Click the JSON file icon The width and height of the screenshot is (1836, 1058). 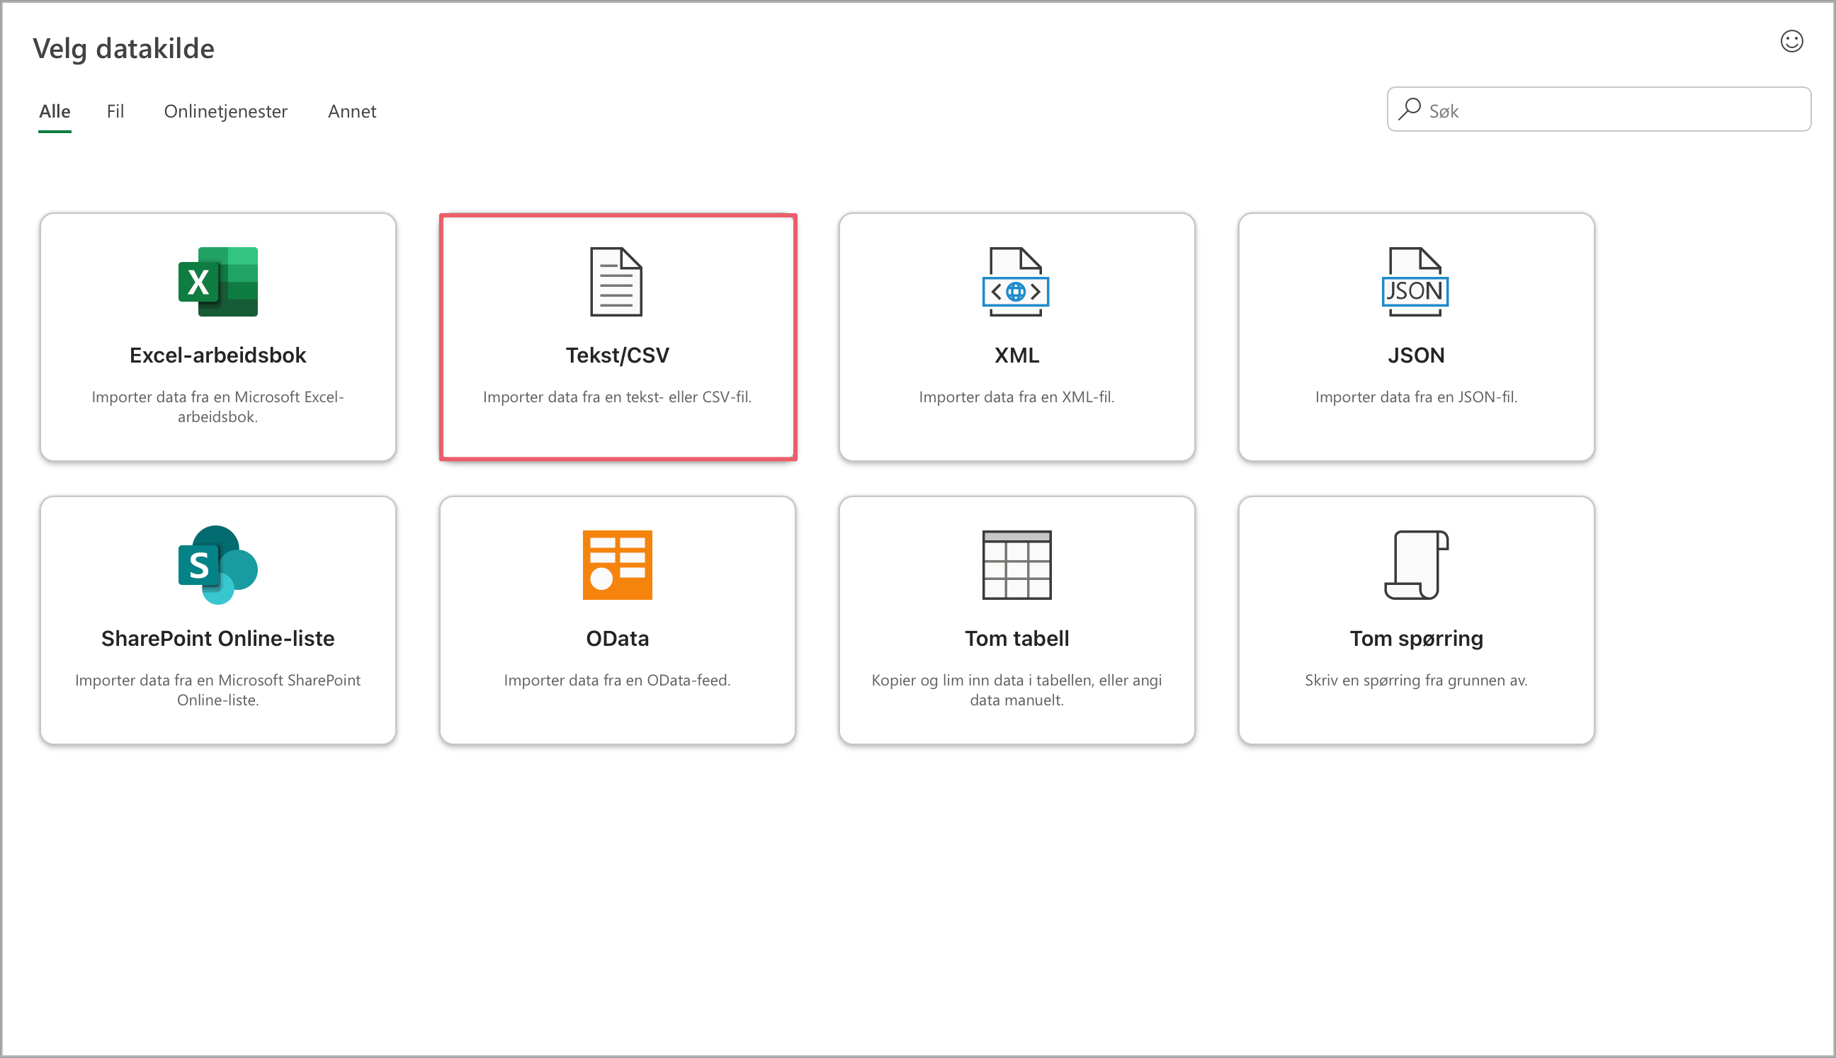click(x=1415, y=282)
